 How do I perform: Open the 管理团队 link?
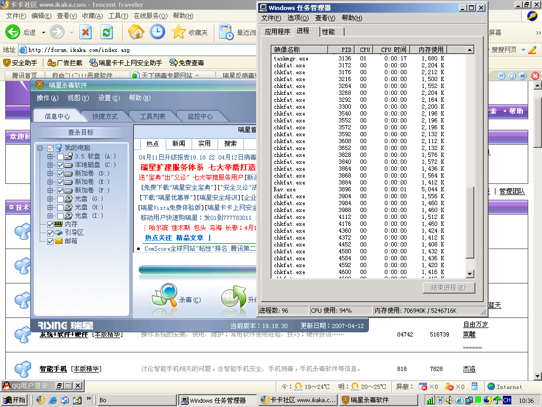click(x=512, y=191)
